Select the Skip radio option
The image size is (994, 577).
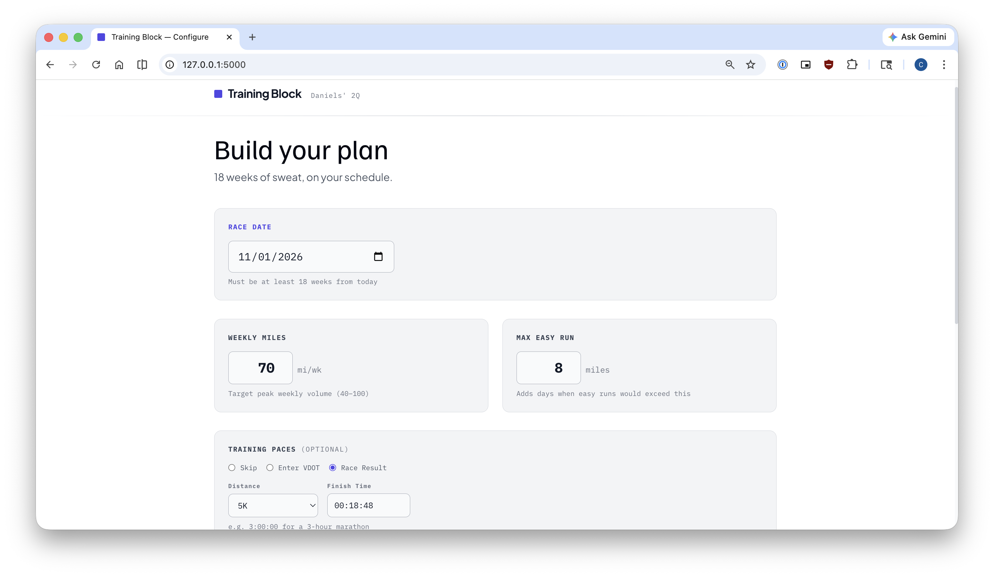[232, 468]
